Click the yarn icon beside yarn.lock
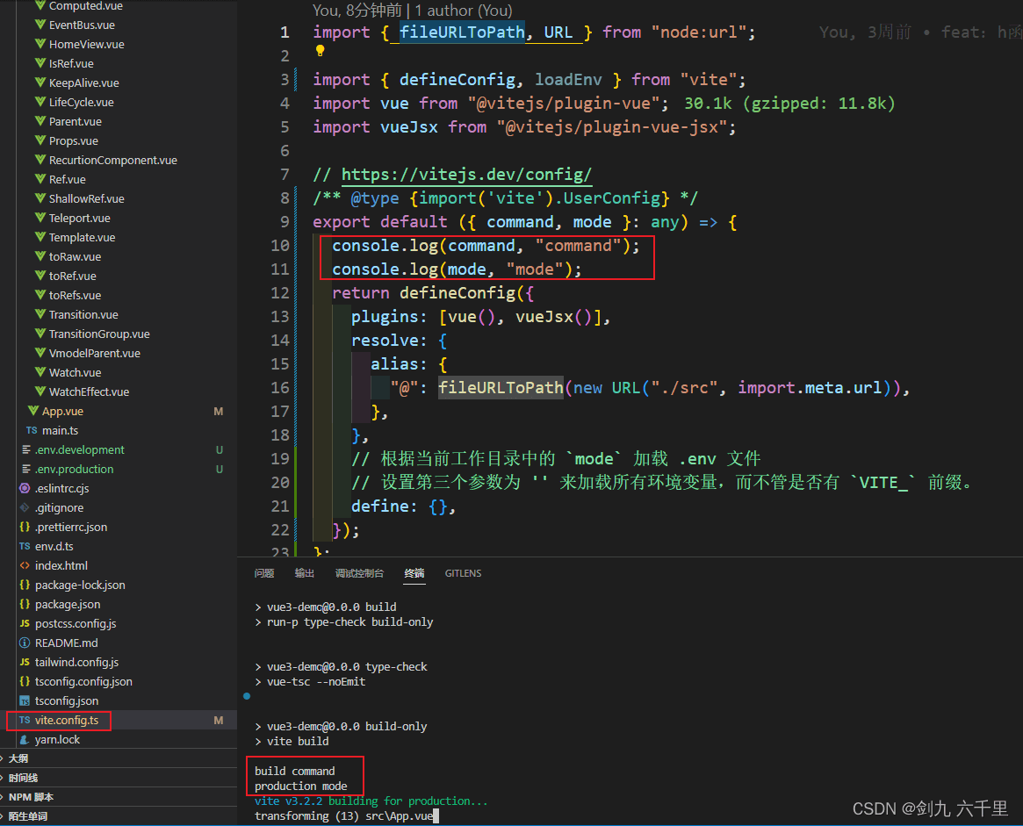Image resolution: width=1023 pixels, height=826 pixels. pyautogui.click(x=25, y=739)
